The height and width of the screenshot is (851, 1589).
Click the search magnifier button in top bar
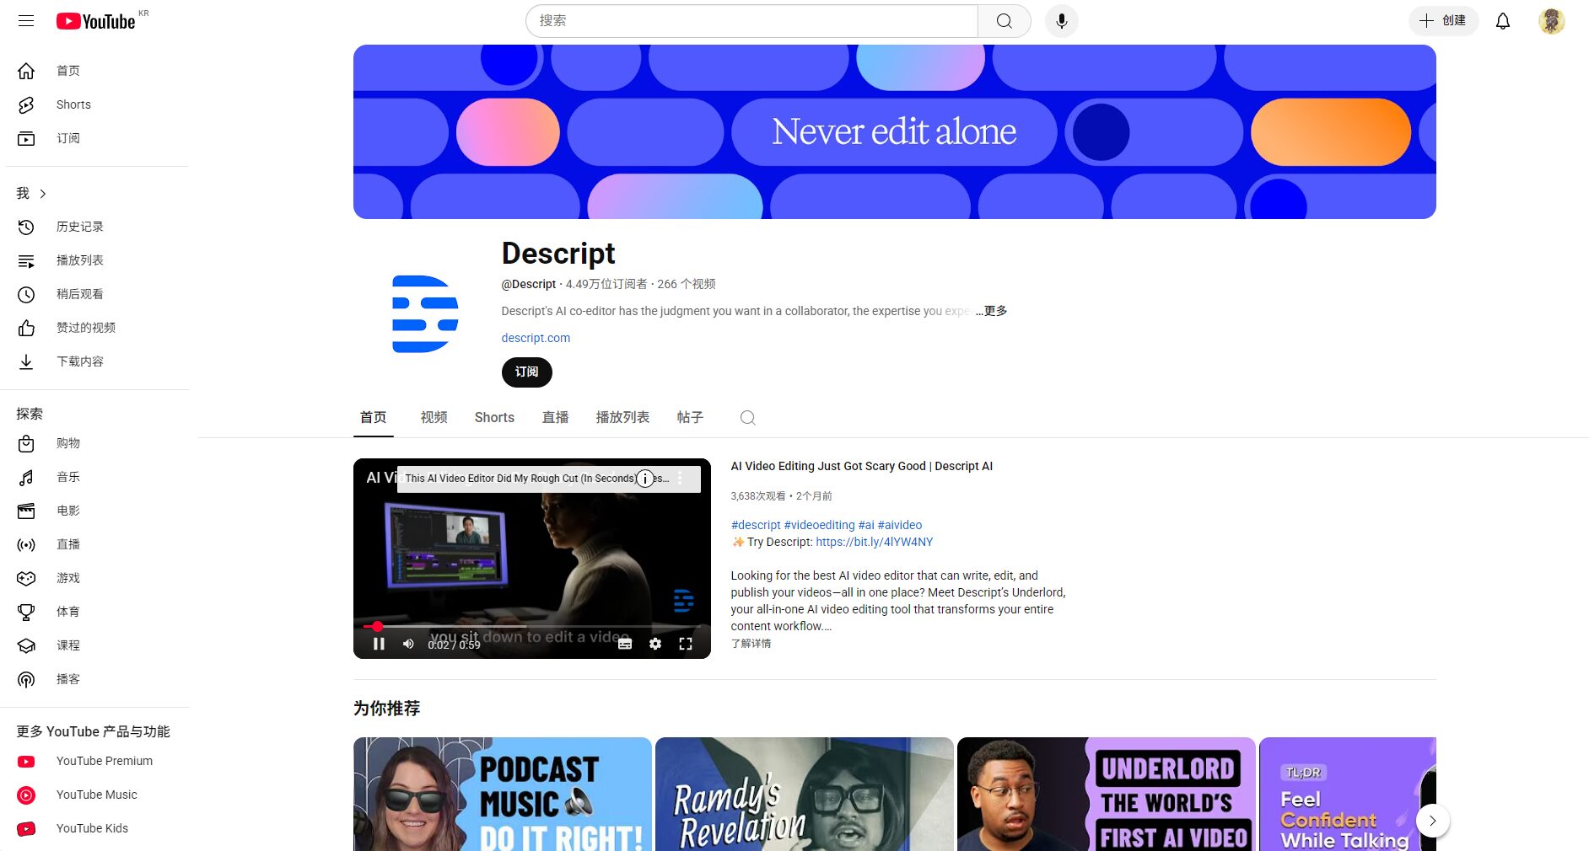pos(1004,21)
